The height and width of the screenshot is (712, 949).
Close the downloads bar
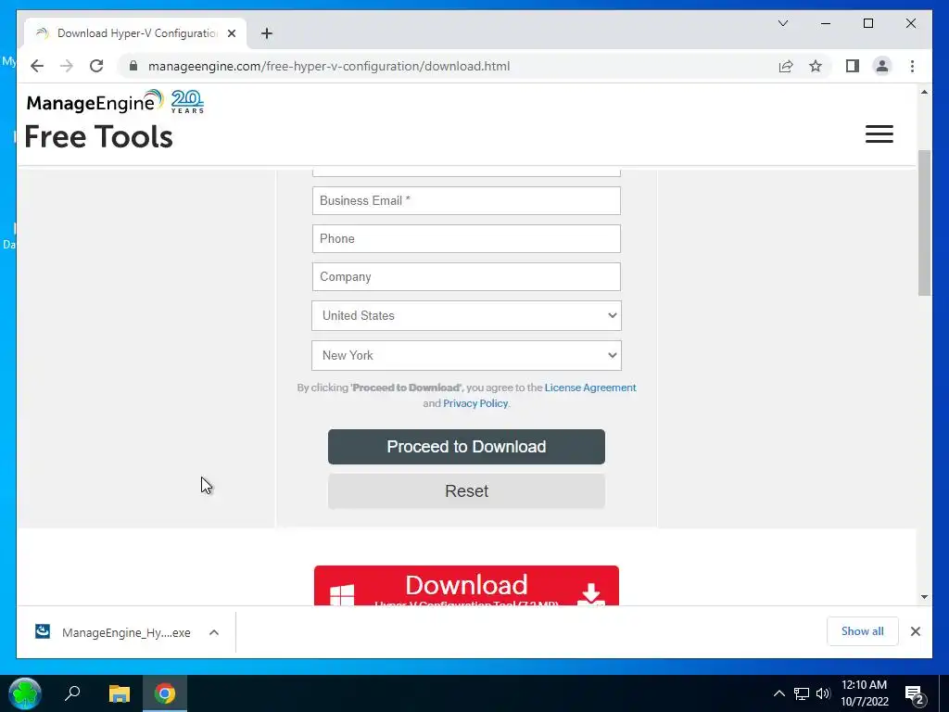(x=915, y=631)
